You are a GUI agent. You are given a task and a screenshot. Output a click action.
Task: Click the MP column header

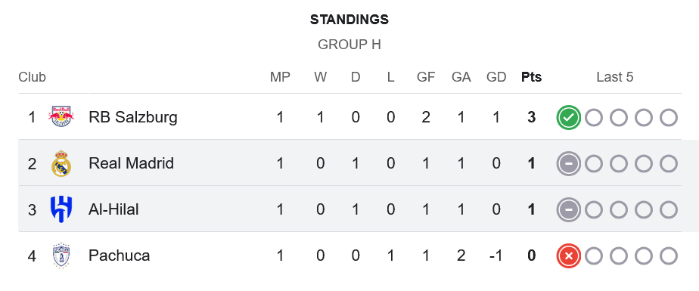(280, 77)
